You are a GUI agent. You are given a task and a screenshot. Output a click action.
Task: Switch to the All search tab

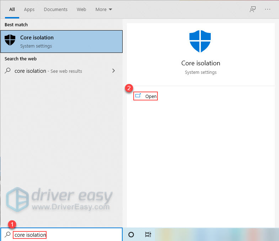click(12, 10)
